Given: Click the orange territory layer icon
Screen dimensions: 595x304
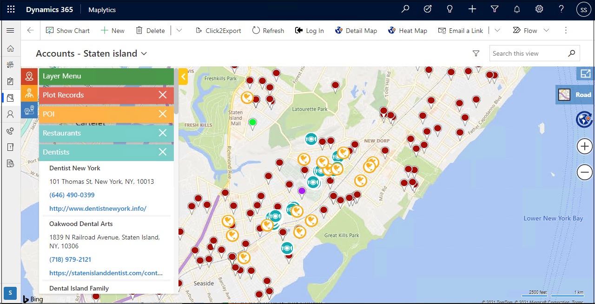Looking at the screenshot, I should pyautogui.click(x=29, y=93).
